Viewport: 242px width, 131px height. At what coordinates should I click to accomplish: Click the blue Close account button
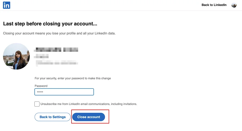89,117
